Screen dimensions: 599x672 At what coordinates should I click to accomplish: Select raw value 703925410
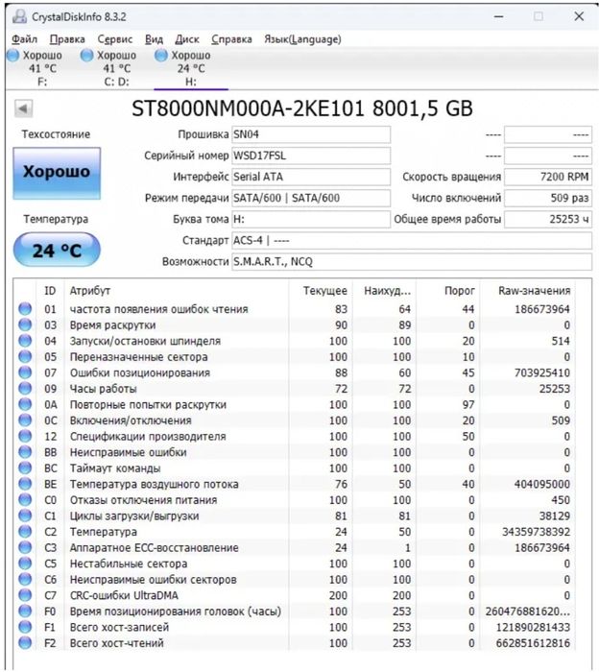[542, 372]
